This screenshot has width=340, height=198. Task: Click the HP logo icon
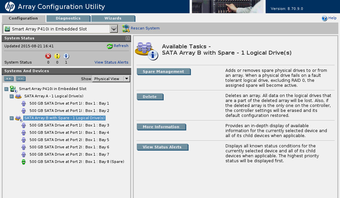(x=10, y=7)
